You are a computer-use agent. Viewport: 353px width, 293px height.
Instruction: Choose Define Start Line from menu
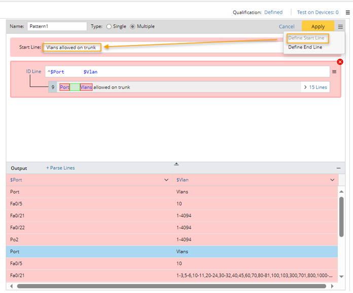[x=306, y=38]
